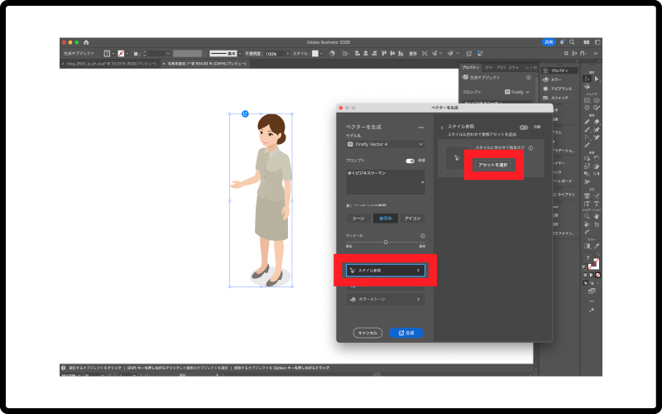Click the detail slider info icon
This screenshot has width=662, height=414.
(x=422, y=235)
